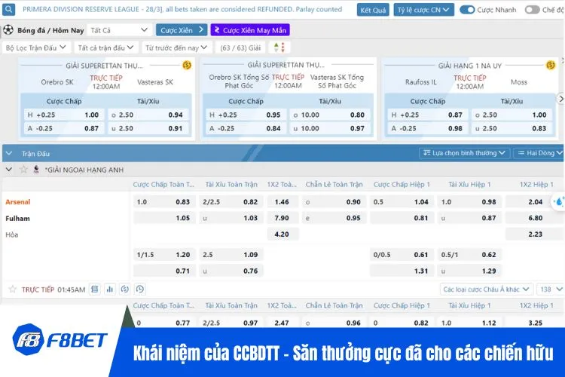Select Arsenal 1X2 odds 1.46
The height and width of the screenshot is (377, 565).
click(282, 201)
